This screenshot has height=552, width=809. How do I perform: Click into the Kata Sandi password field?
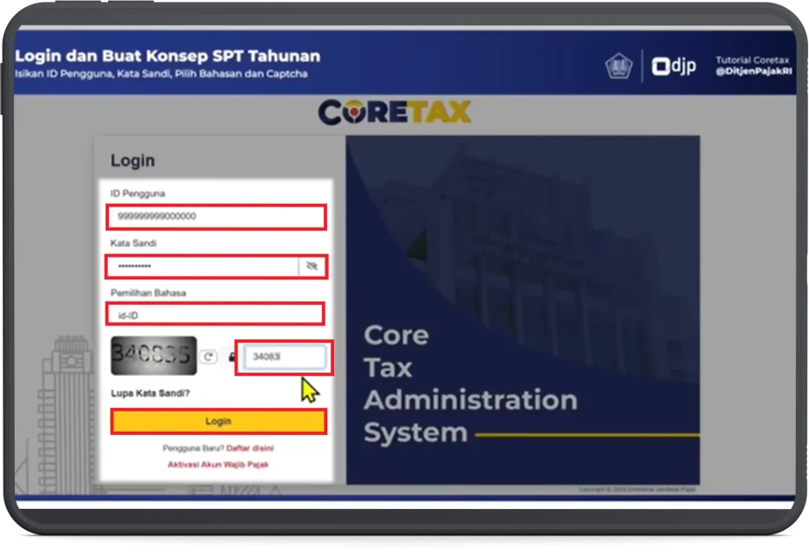pos(202,265)
